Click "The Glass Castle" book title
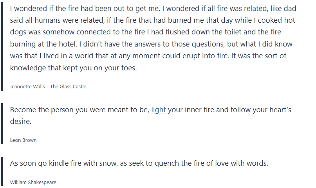Screen dimensions: 316x188 [68, 87]
